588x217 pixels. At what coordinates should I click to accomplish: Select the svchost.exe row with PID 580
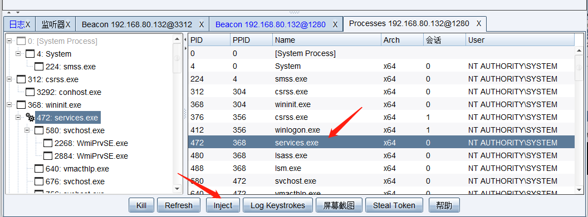(x=381, y=181)
